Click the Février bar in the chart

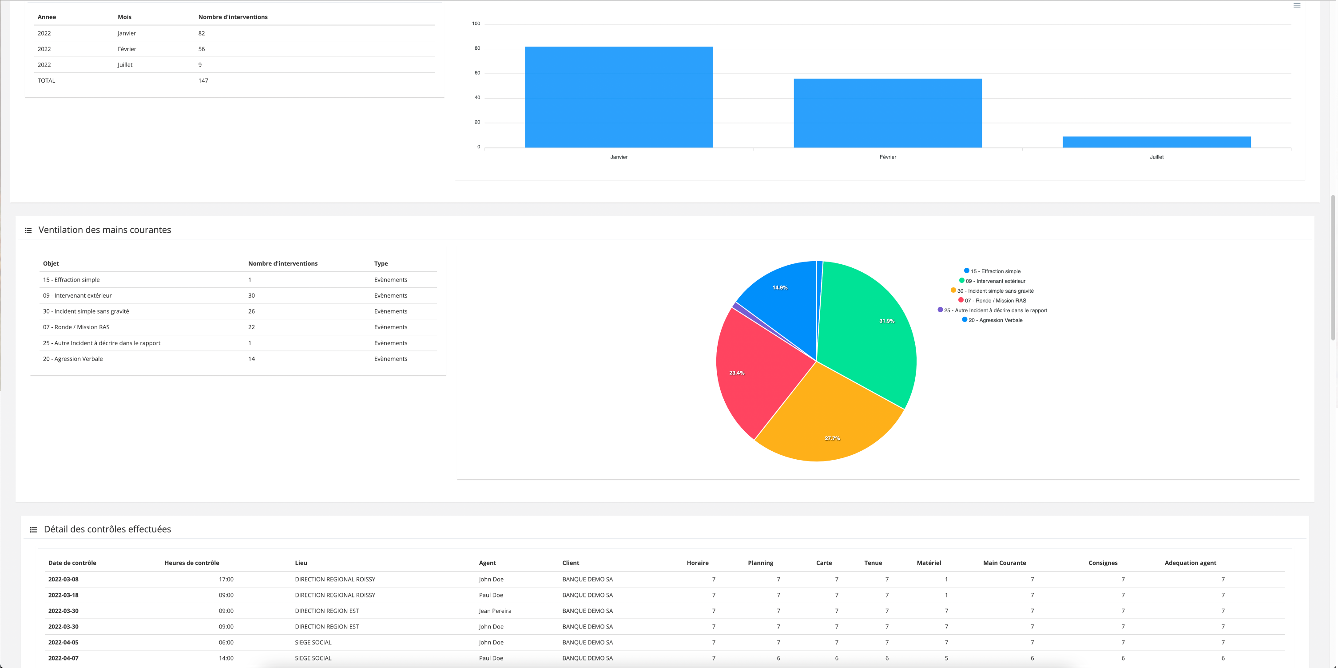[x=887, y=113]
